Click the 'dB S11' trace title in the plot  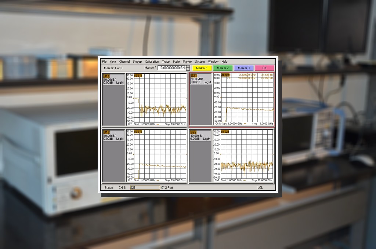[x=138, y=76]
